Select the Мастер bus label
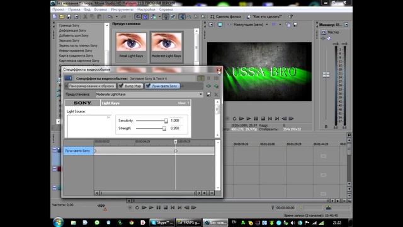 click(333, 32)
